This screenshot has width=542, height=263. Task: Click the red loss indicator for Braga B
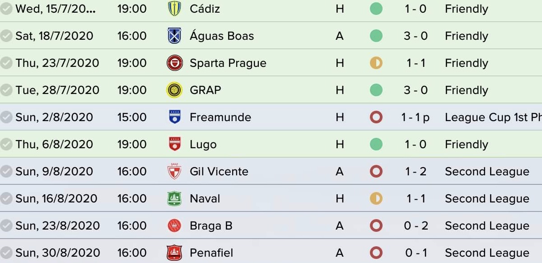376,226
